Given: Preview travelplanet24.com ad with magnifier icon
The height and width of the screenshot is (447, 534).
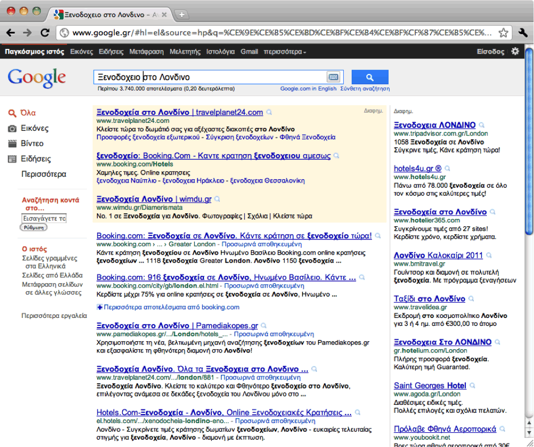Looking at the screenshot, I should pos(269,112).
